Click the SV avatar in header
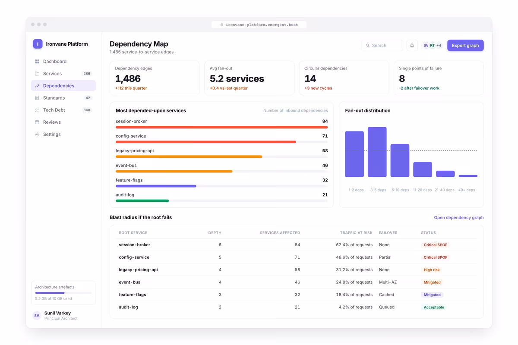 tap(426, 45)
